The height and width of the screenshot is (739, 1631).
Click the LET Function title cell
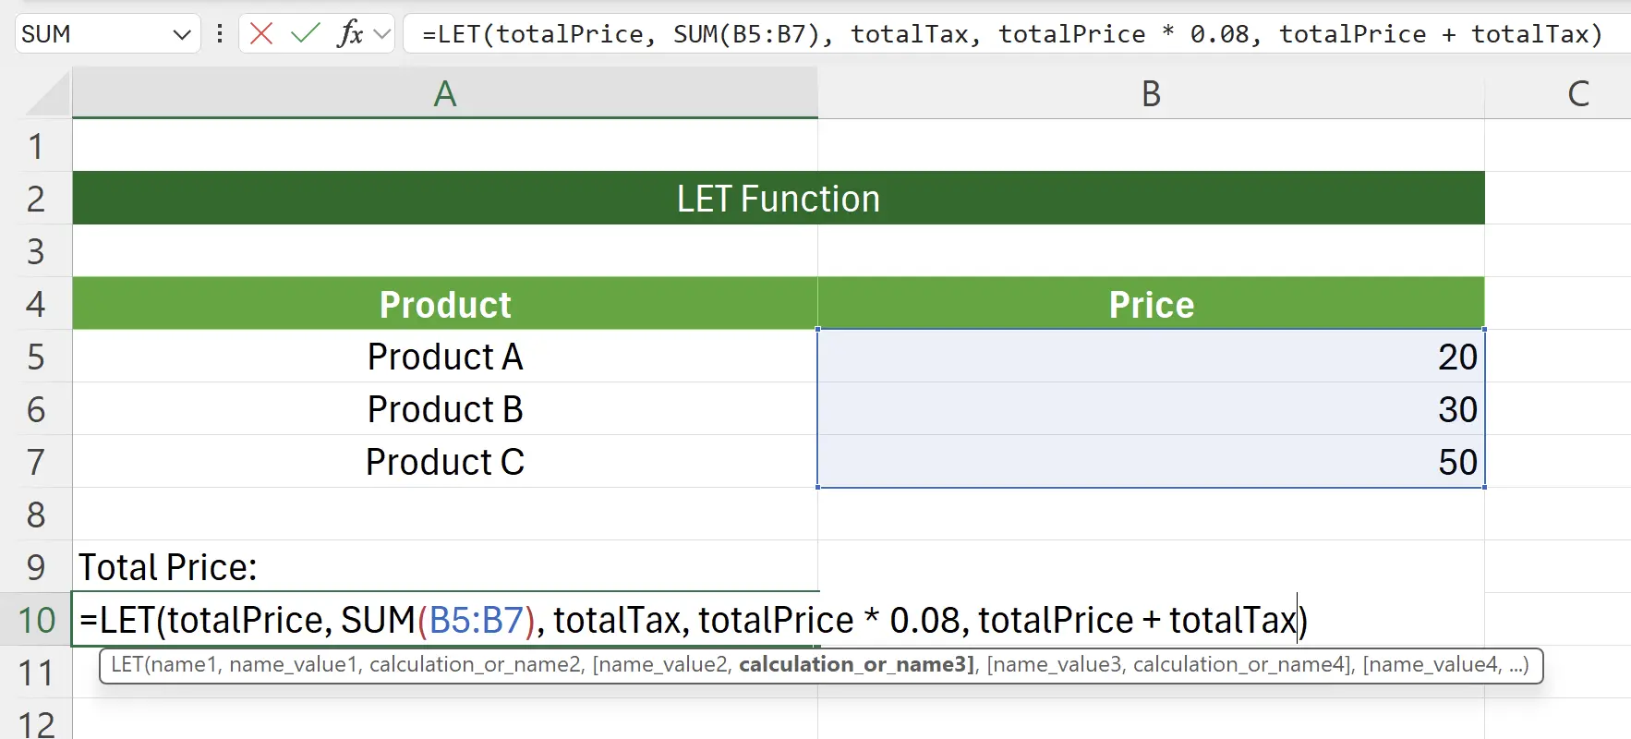tap(779, 199)
